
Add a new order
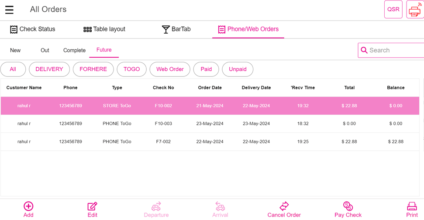28,209
